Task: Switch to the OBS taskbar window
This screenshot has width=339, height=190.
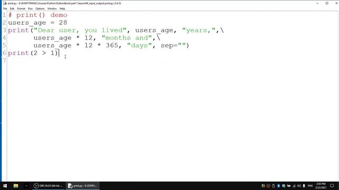Action: [48, 186]
